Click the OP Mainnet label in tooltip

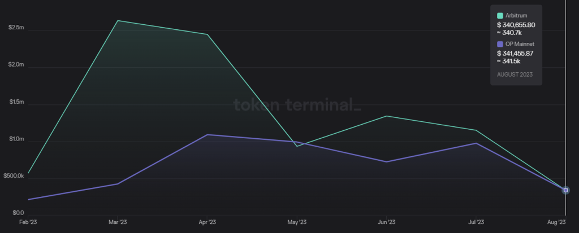[520, 44]
